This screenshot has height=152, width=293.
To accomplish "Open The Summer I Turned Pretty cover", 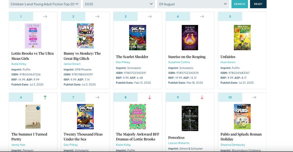I will pyautogui.click(x=33, y=117).
